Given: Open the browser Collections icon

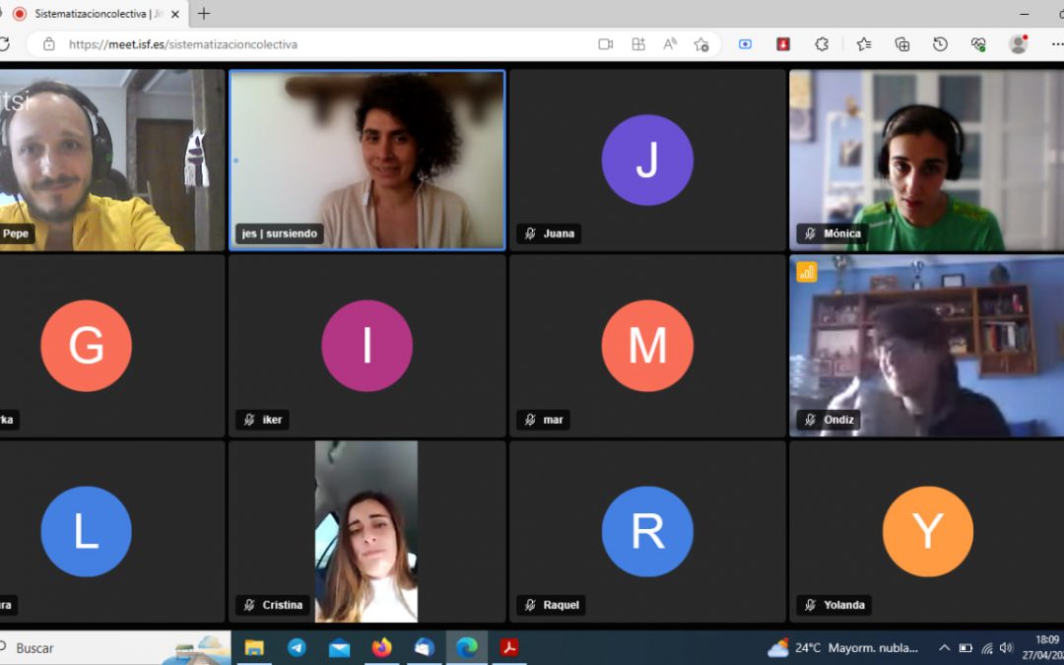Looking at the screenshot, I should coord(901,44).
